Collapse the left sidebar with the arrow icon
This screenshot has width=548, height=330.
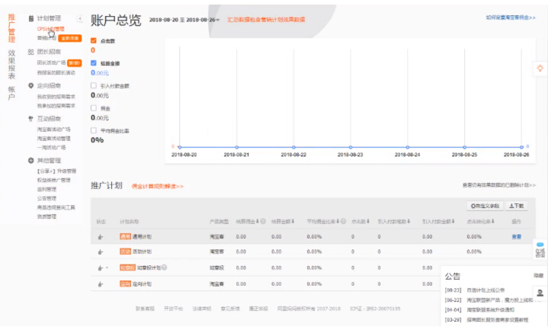(x=81, y=18)
